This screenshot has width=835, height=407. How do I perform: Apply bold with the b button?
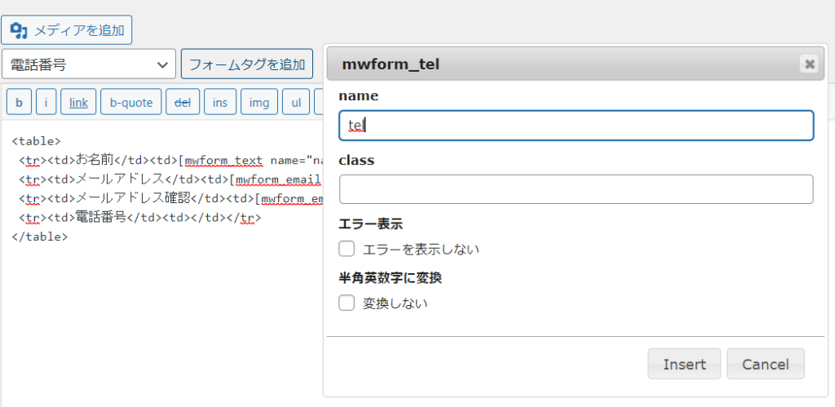(x=20, y=102)
